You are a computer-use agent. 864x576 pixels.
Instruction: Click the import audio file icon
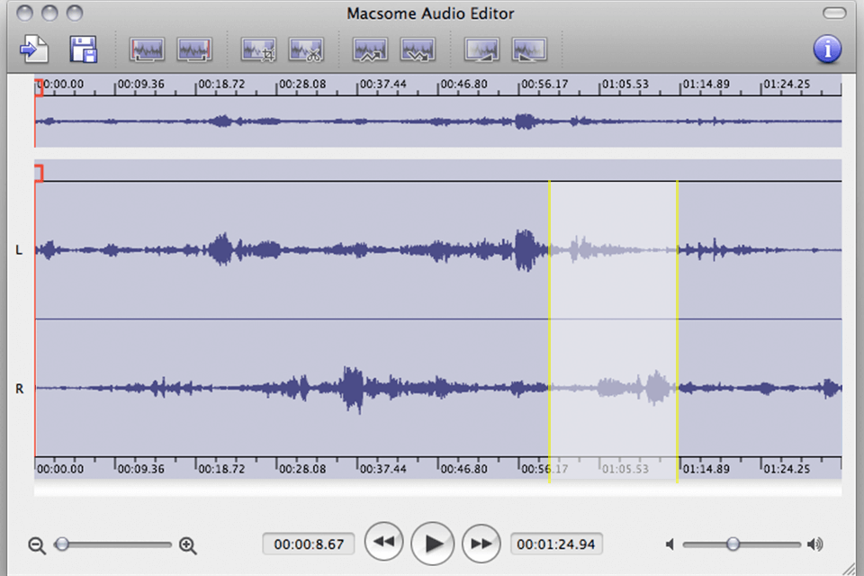34,49
